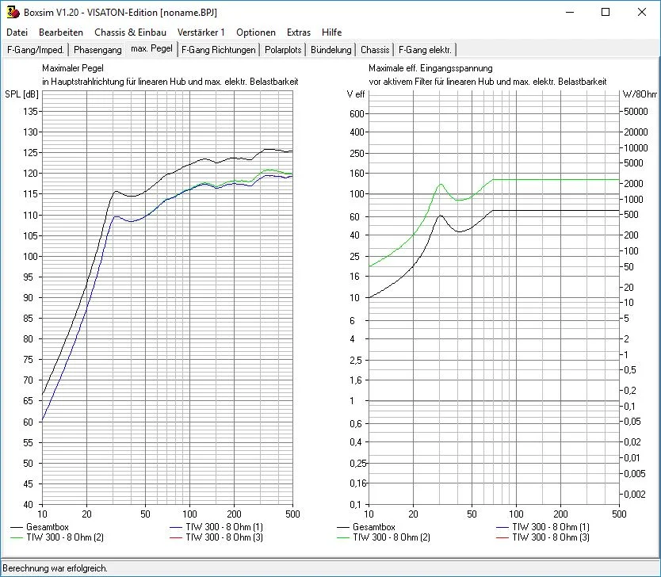Open the Hilfe menu
The image size is (661, 577).
pyautogui.click(x=332, y=32)
